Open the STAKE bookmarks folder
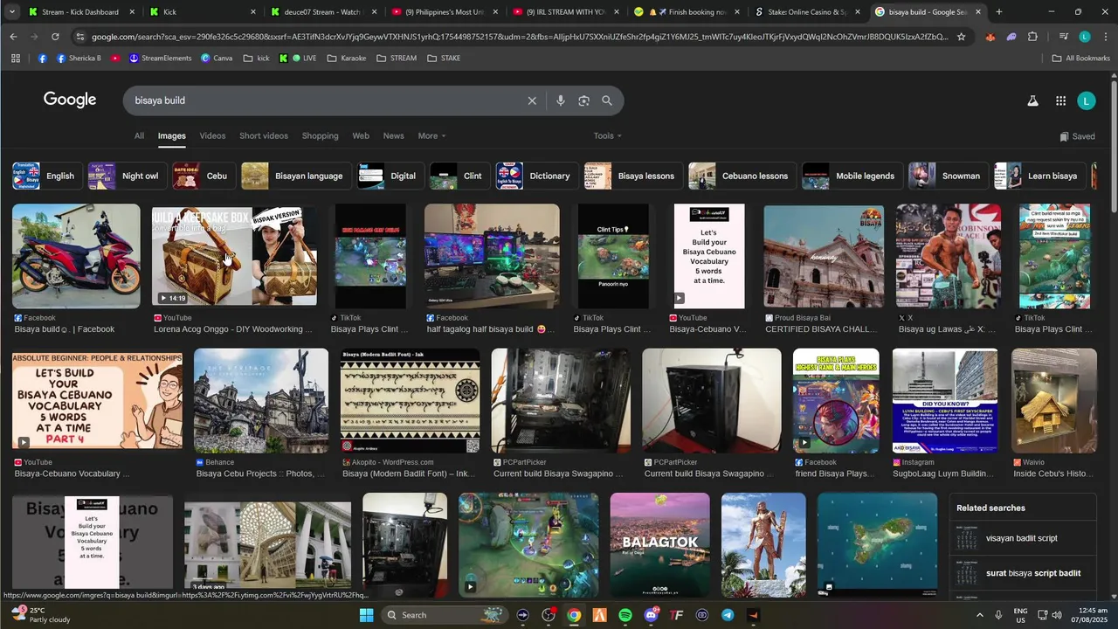 (444, 59)
